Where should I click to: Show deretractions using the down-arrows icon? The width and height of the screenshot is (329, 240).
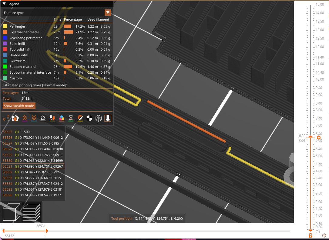(x=34, y=118)
